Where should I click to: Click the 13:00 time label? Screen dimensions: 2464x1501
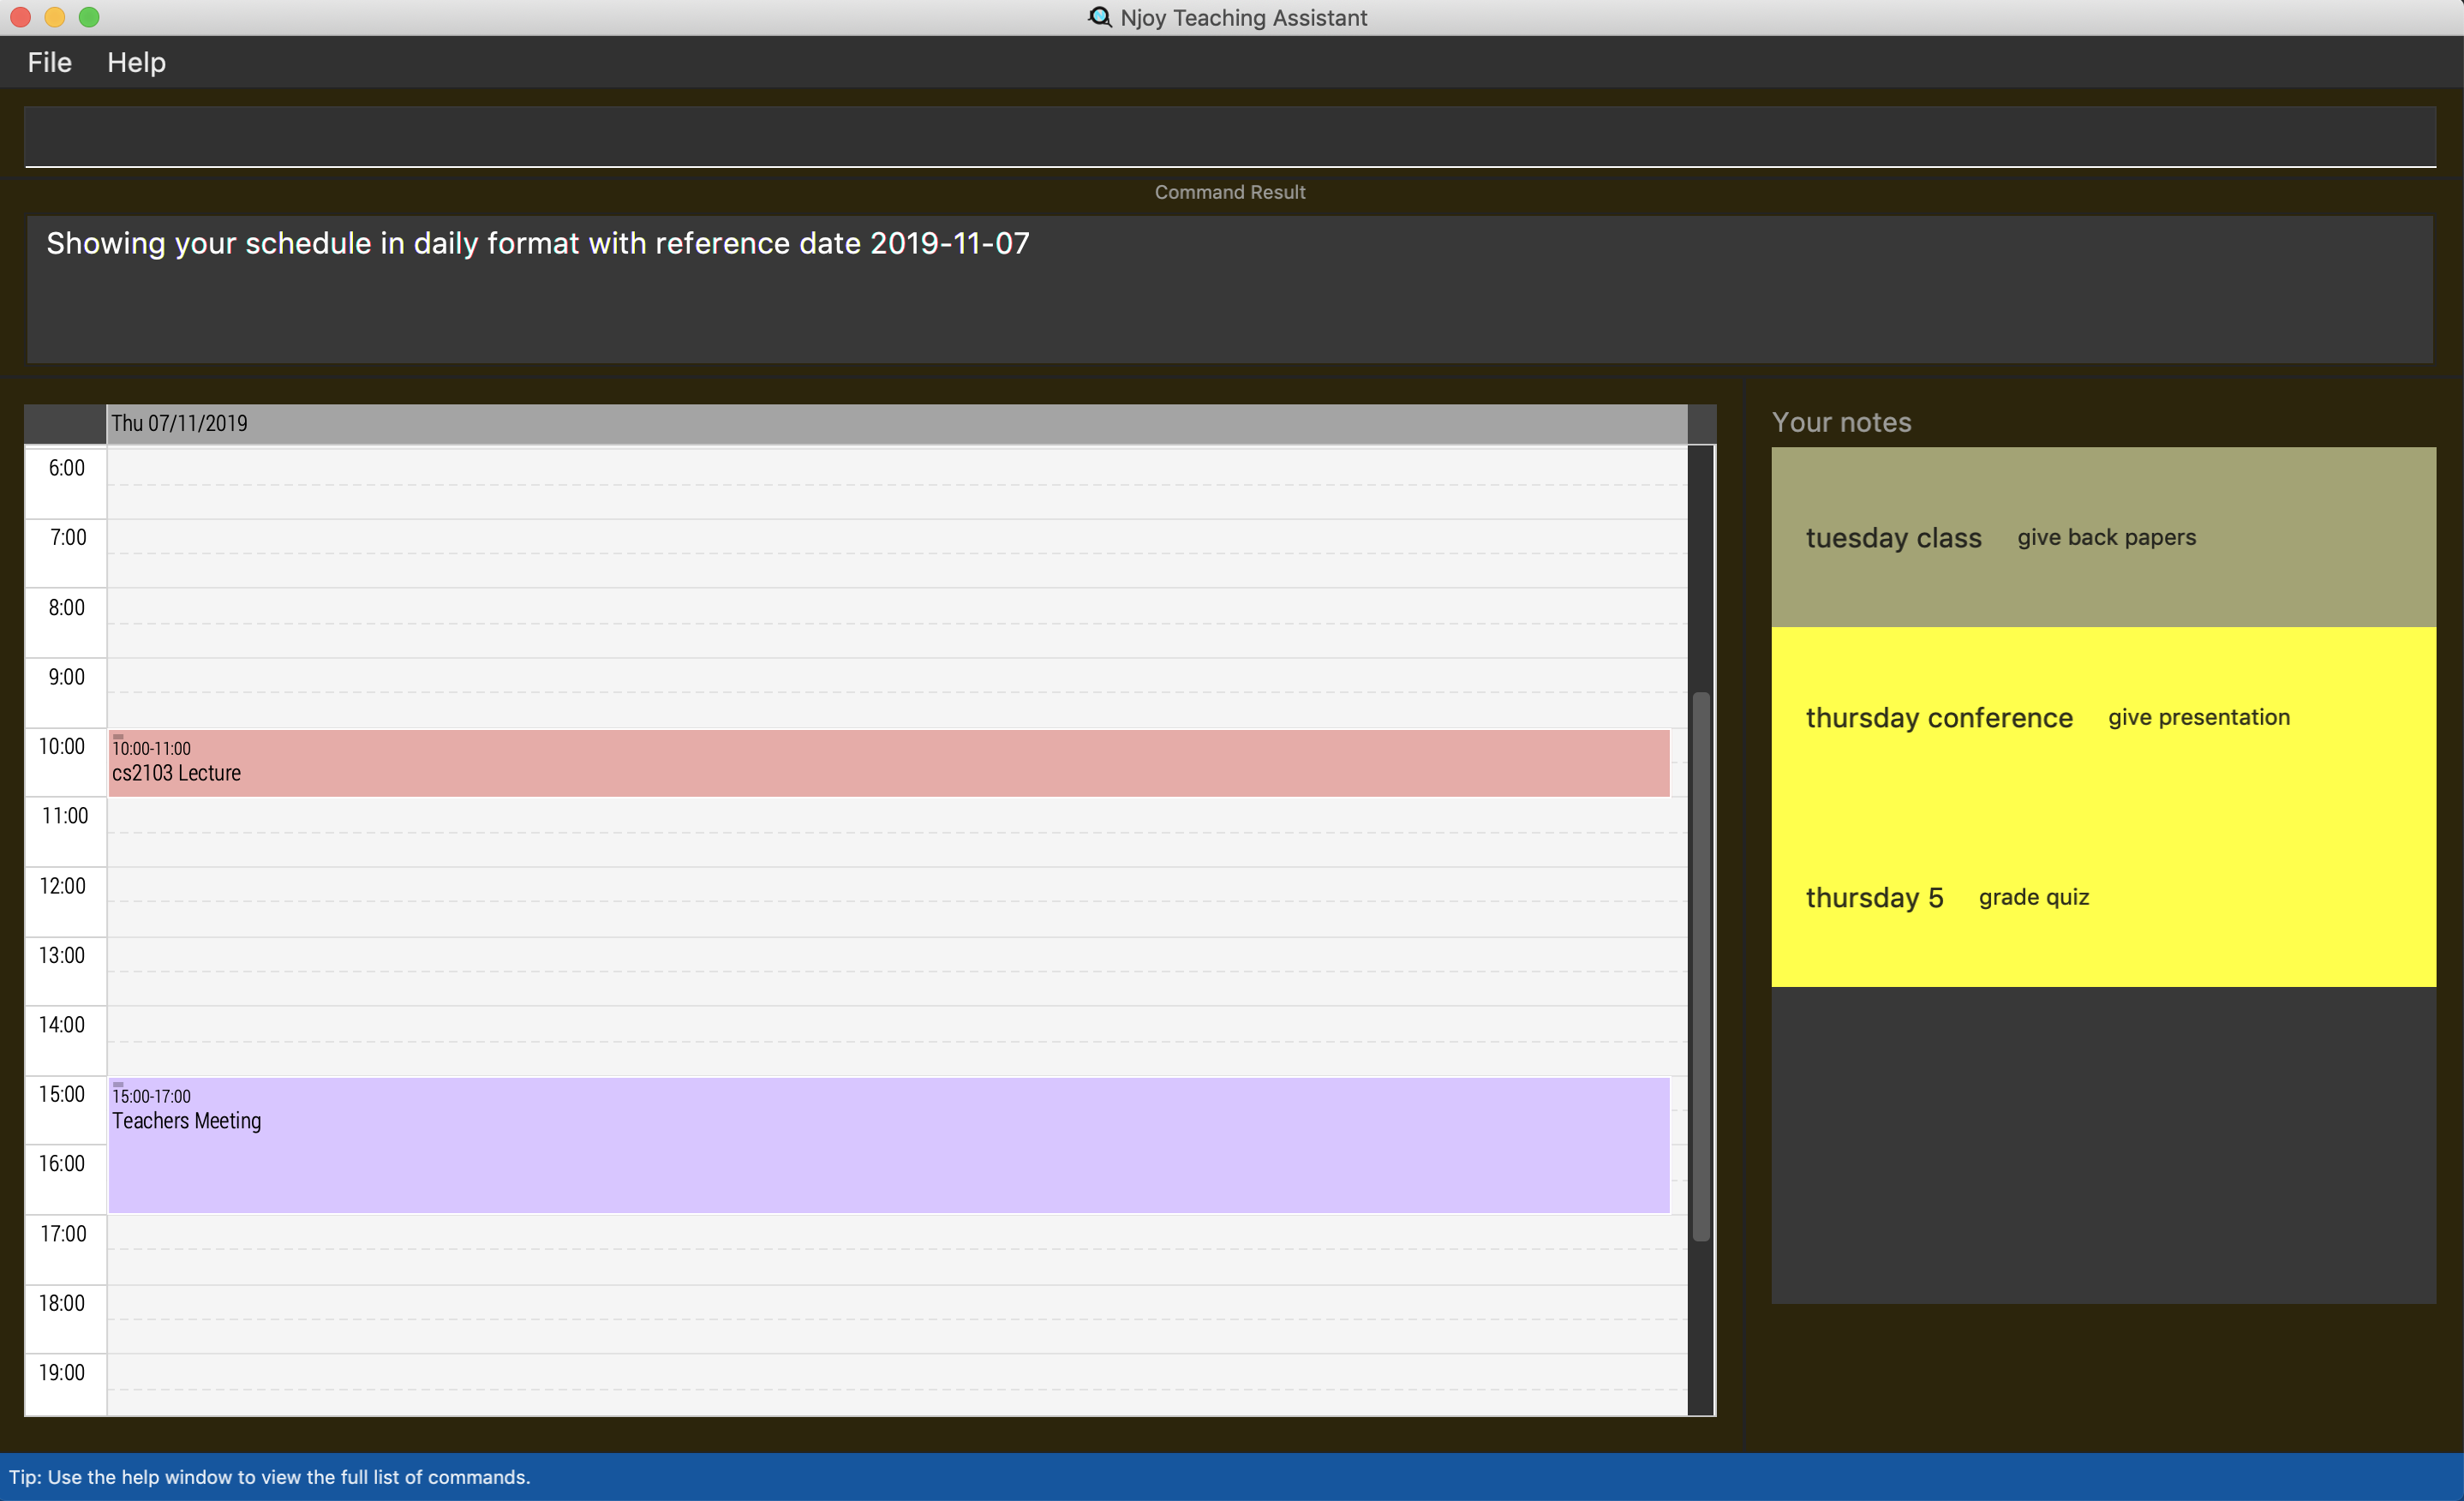(x=62, y=955)
